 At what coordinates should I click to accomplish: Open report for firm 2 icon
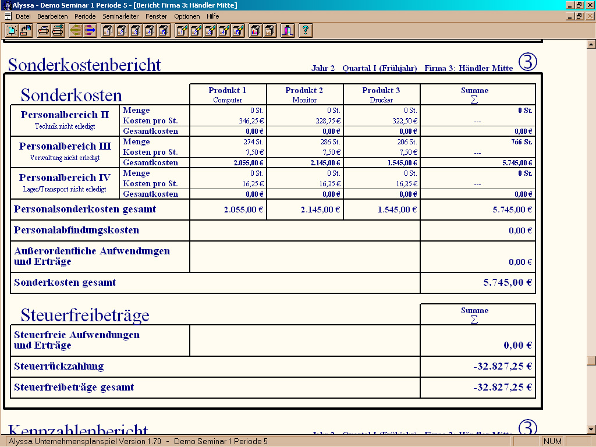point(122,30)
